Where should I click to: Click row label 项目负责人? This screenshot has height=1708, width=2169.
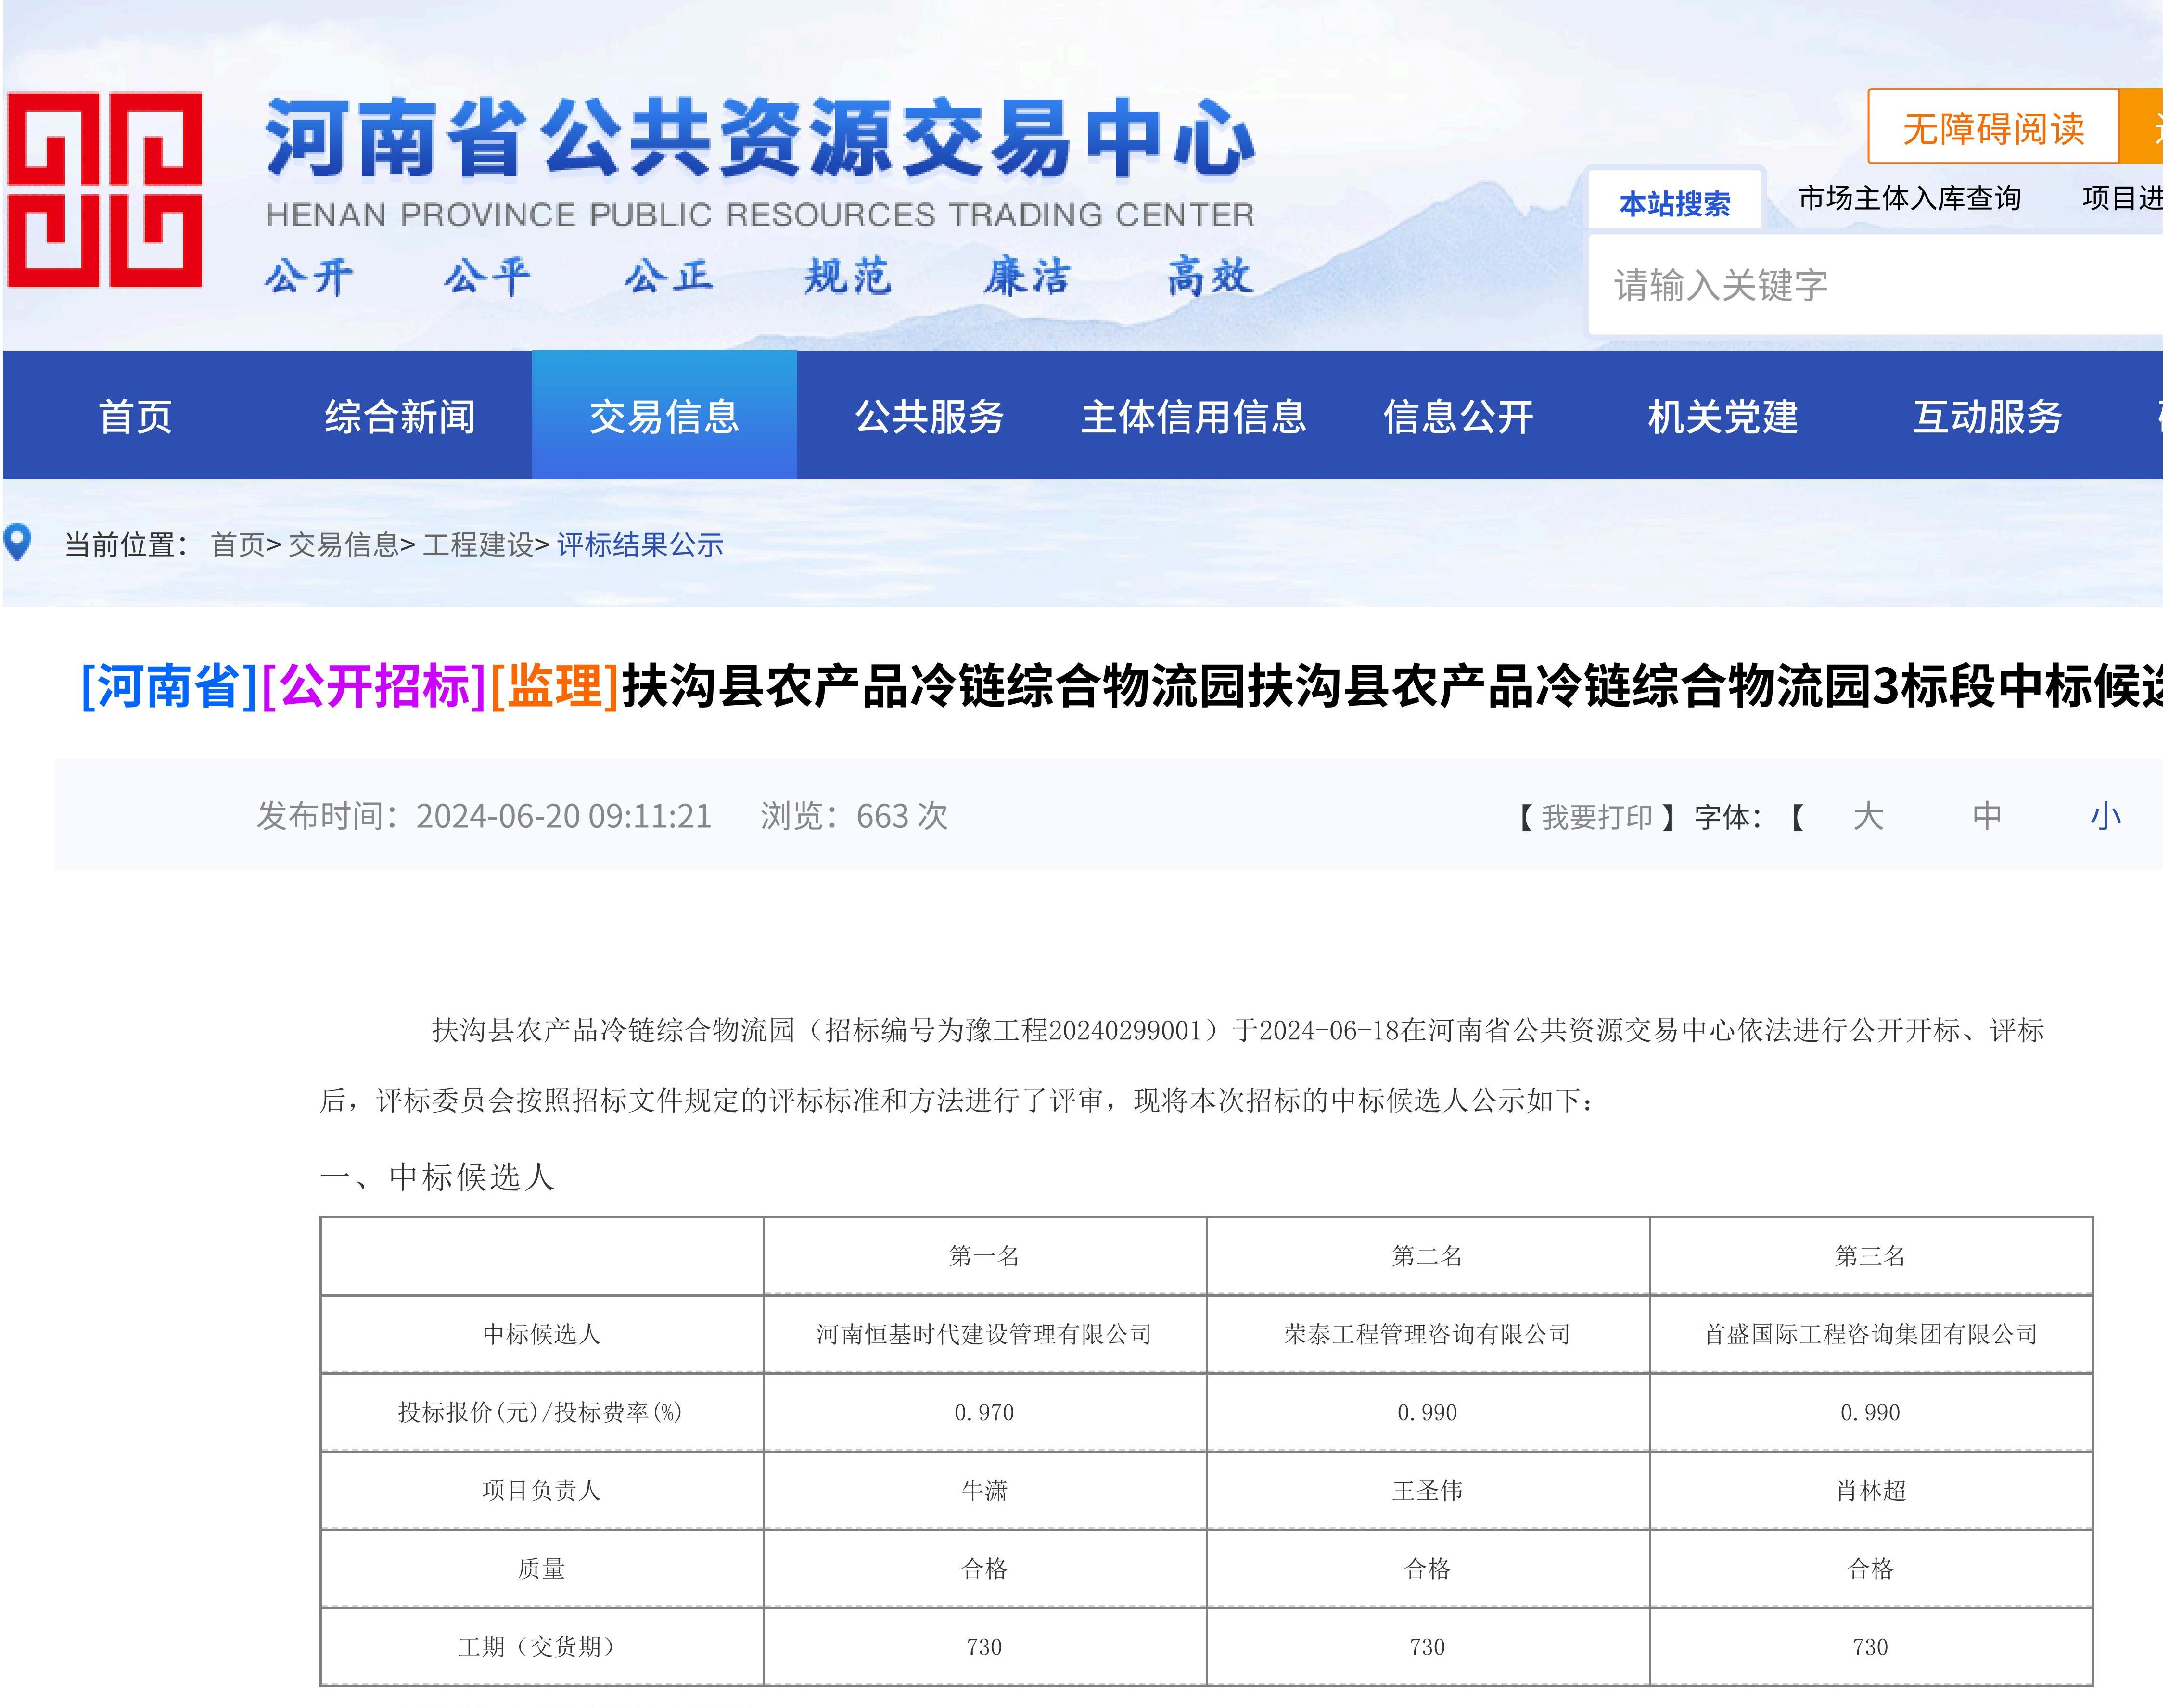pos(541,1491)
